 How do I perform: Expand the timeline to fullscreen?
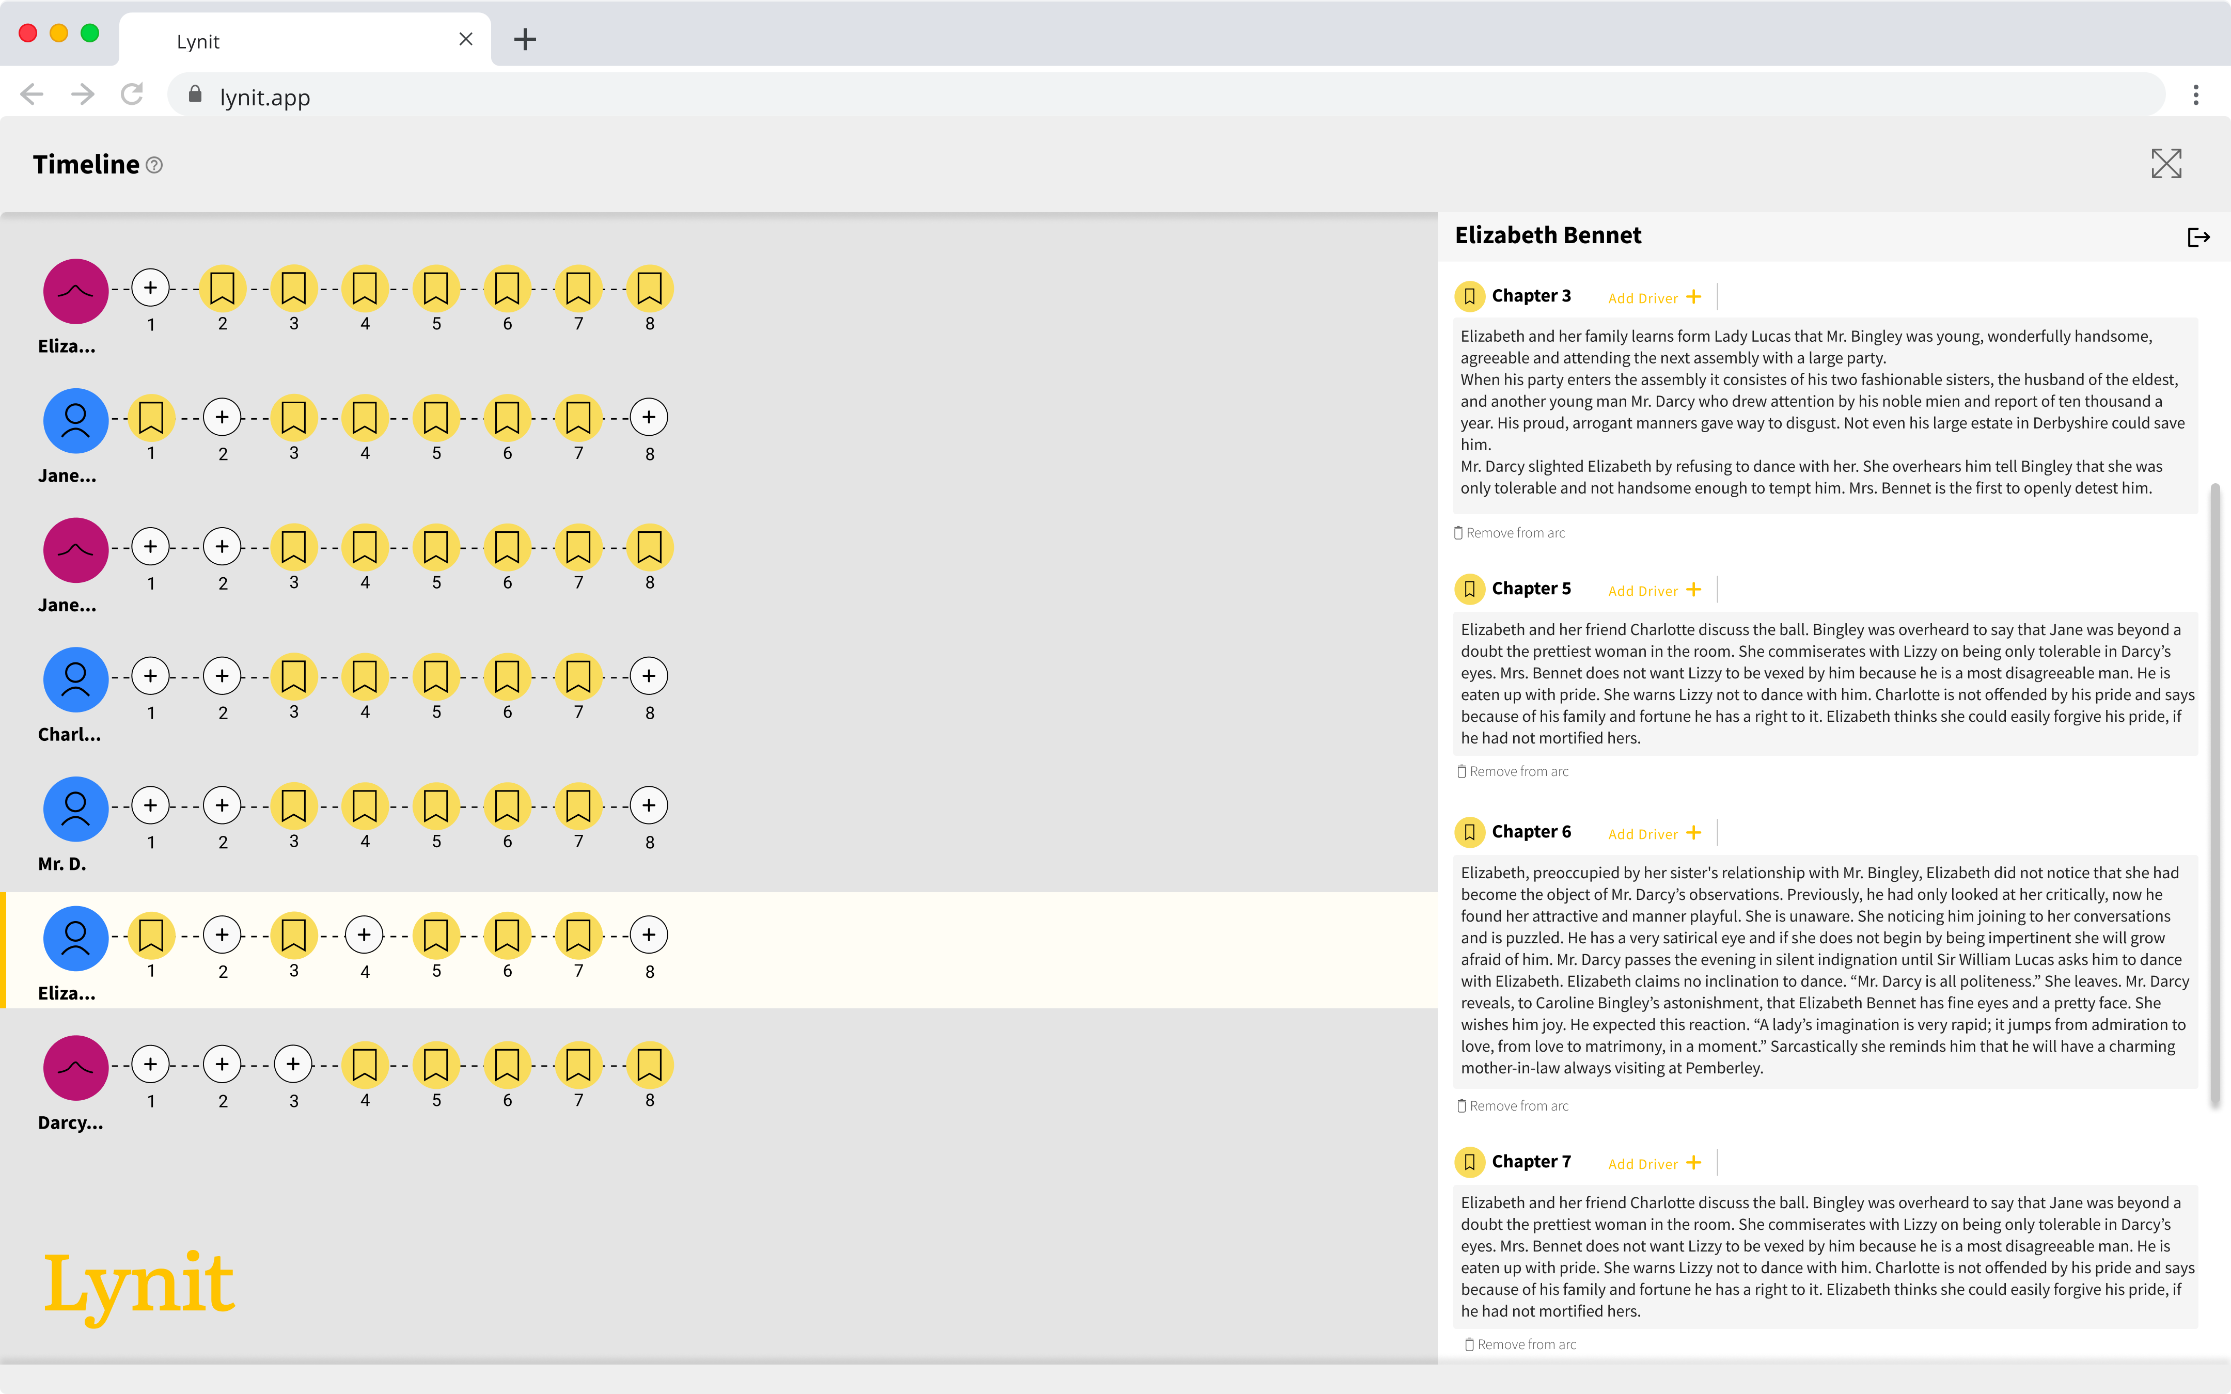[2165, 164]
